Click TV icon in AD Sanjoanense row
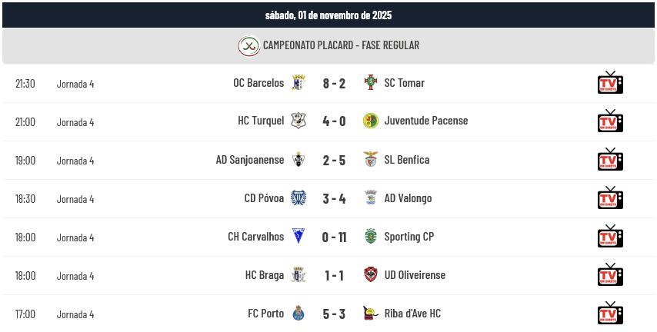Screen dimensions: 657x332 coord(610,160)
